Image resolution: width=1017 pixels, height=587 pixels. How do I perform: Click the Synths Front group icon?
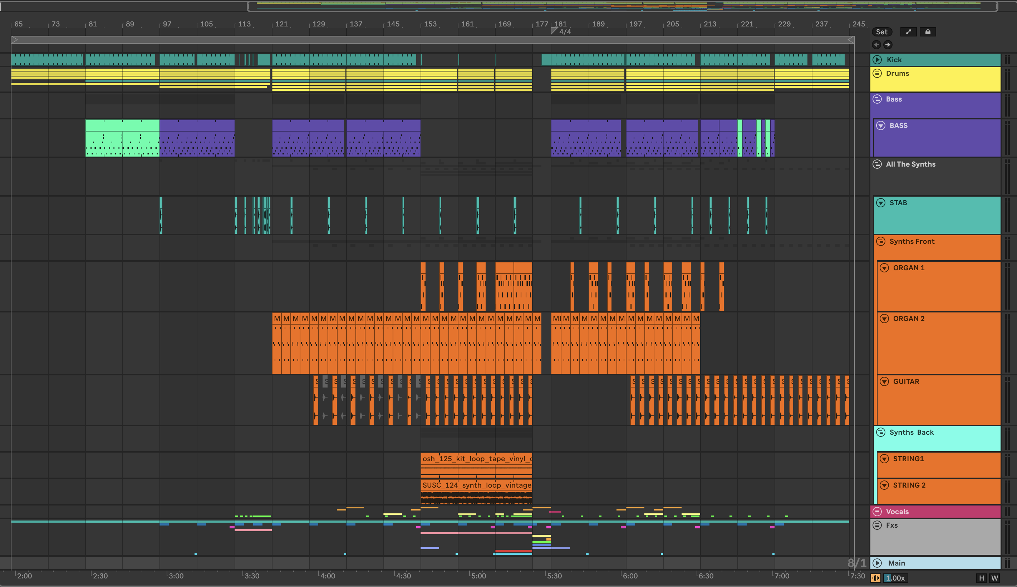[x=881, y=242]
